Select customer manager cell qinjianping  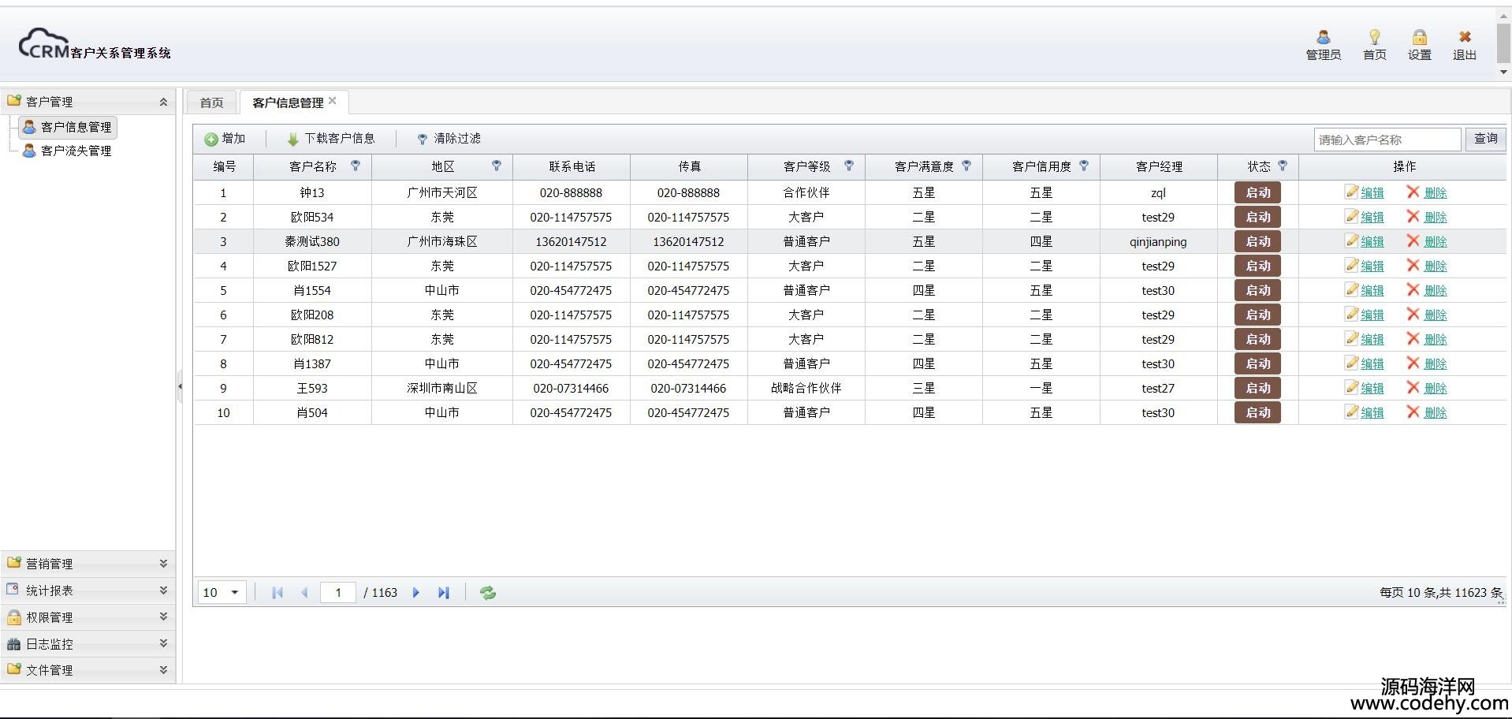pyautogui.click(x=1158, y=242)
